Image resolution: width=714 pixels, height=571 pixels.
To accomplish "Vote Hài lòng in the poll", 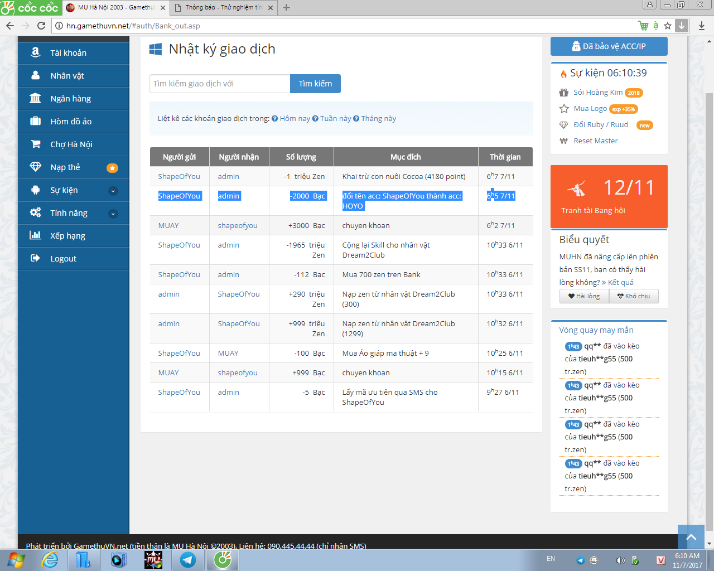I will point(584,296).
